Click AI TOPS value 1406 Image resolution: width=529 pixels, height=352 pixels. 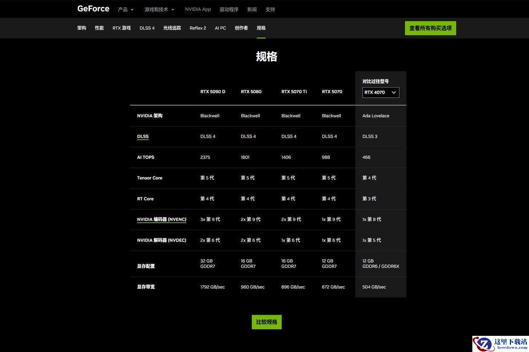[286, 157]
